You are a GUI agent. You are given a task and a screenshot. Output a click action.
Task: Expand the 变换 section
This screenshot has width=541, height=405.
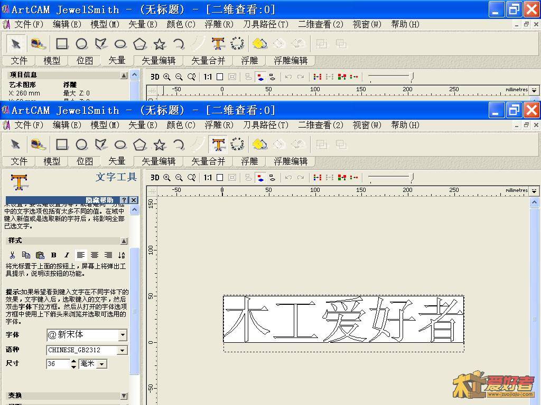(x=124, y=396)
